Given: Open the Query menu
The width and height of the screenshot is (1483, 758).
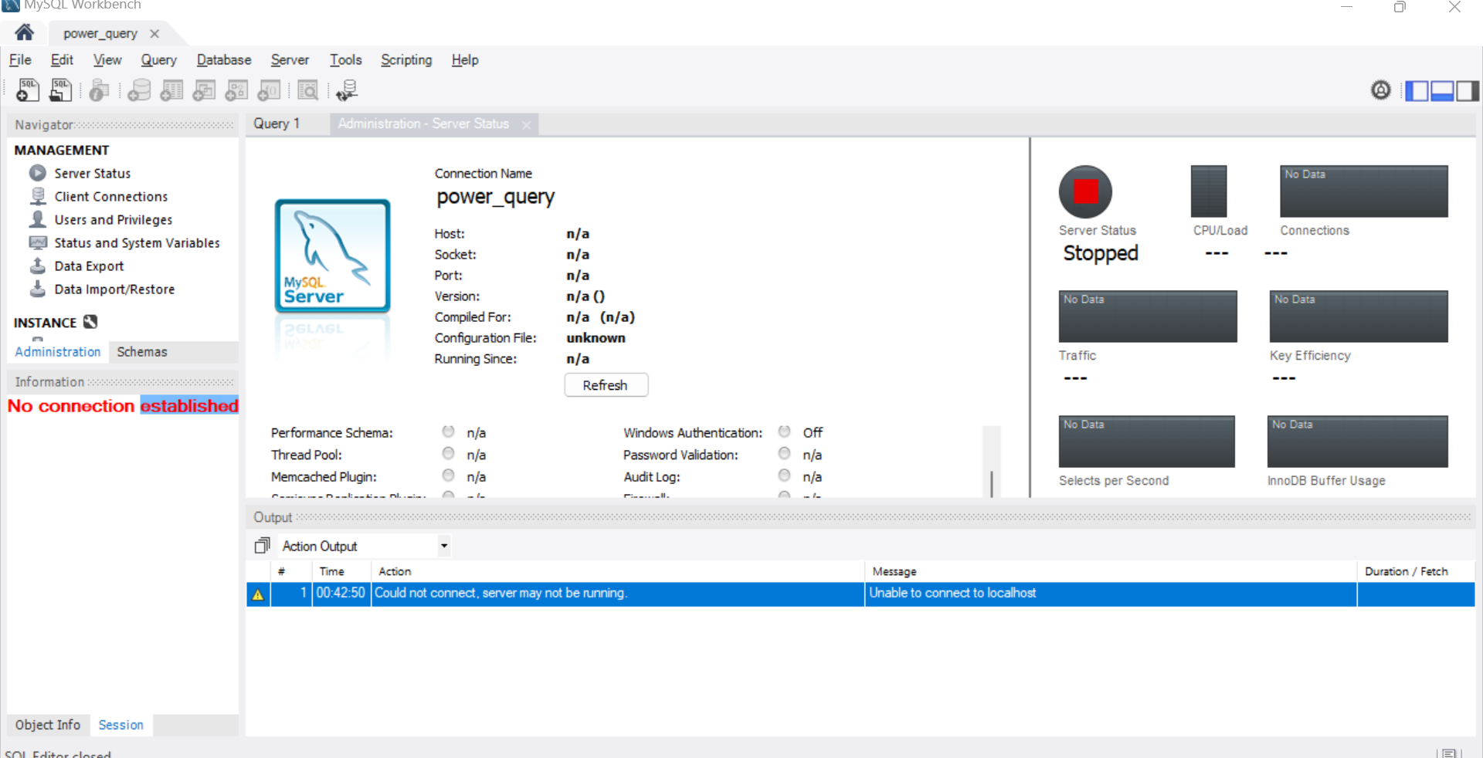Looking at the screenshot, I should point(158,59).
